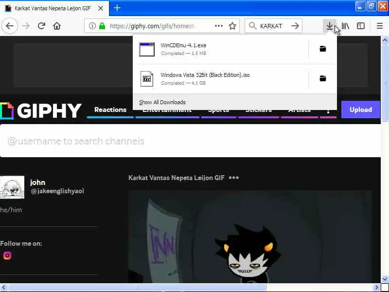The image size is (389, 292).
Task: Bookmark this page with the star
Action: 232,26
